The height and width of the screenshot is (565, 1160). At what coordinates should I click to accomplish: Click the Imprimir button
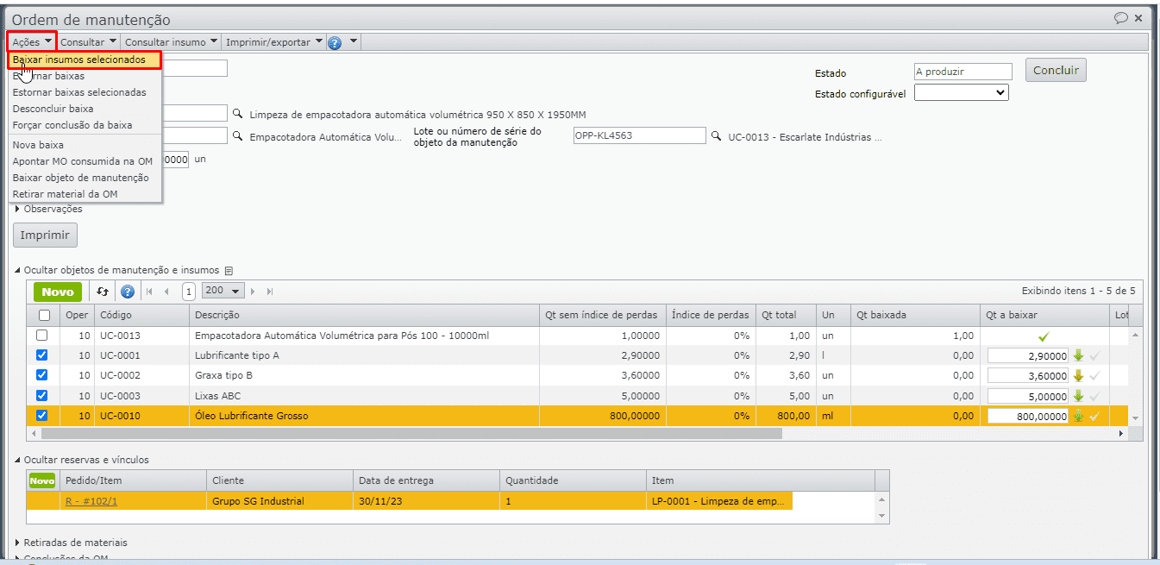tap(45, 235)
